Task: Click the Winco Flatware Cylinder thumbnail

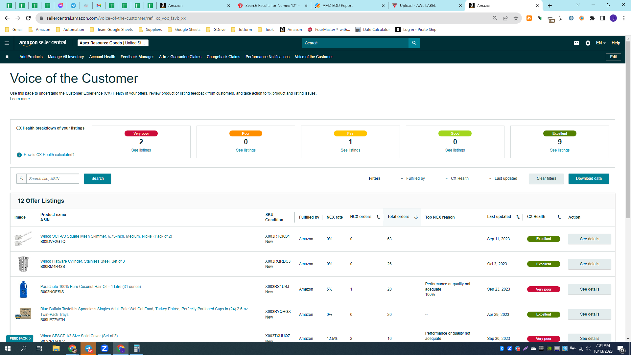Action: pos(23,264)
